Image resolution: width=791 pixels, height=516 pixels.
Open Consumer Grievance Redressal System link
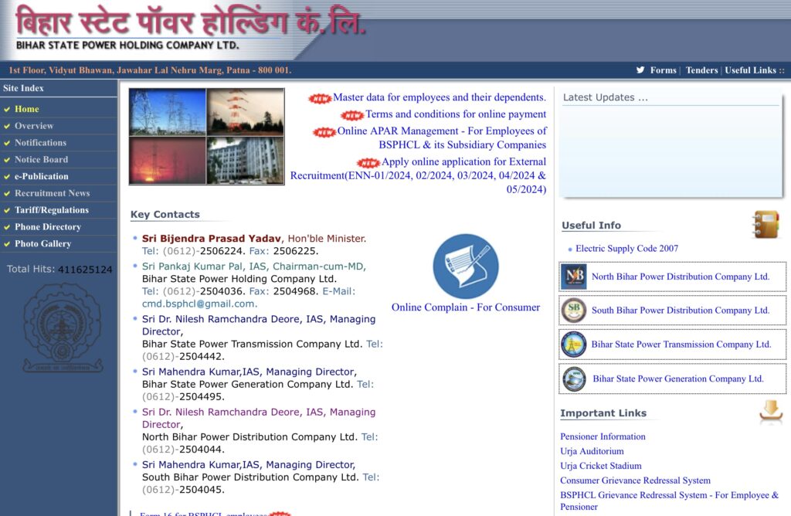635,480
